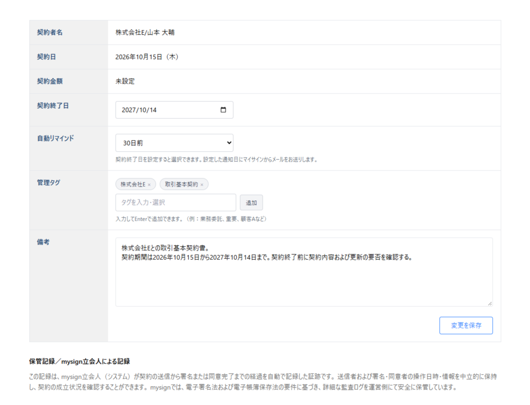Image resolution: width=530 pixels, height=405 pixels.
Task: Click the 契約終了日 row label
Action: pyautogui.click(x=53, y=106)
